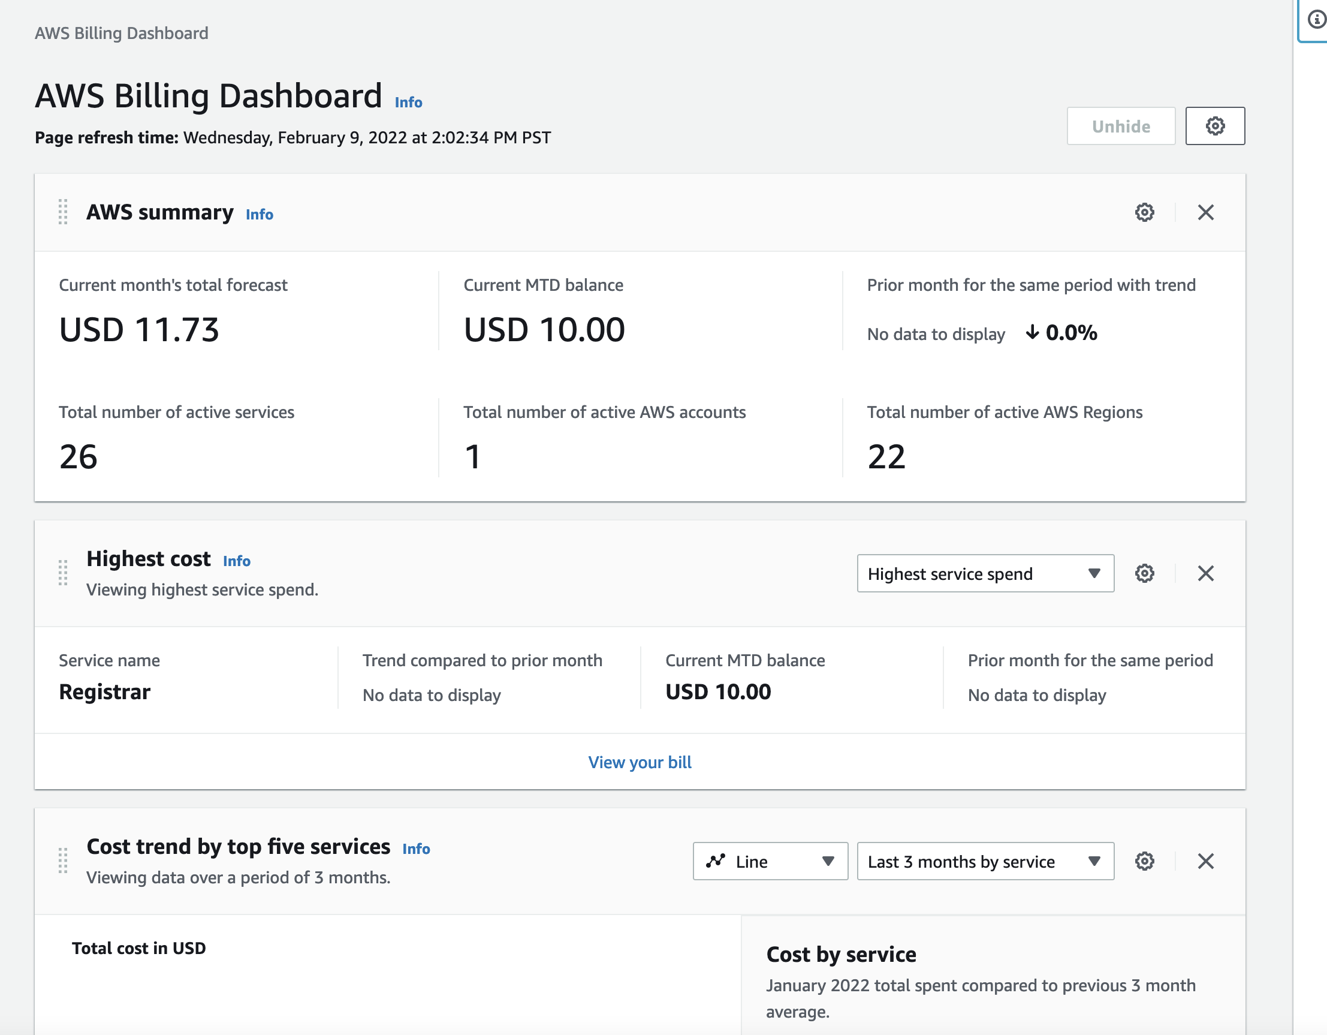Screen dimensions: 1327x1035
Task: Click Viewing data over 3 months subtitle
Action: (x=238, y=878)
